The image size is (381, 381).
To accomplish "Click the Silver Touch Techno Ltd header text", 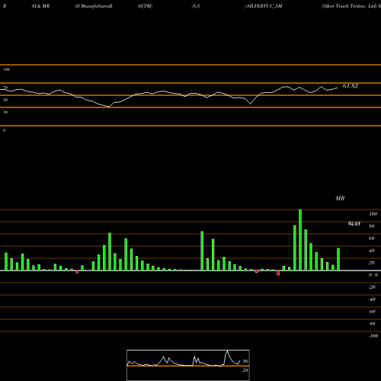I will (350, 6).
